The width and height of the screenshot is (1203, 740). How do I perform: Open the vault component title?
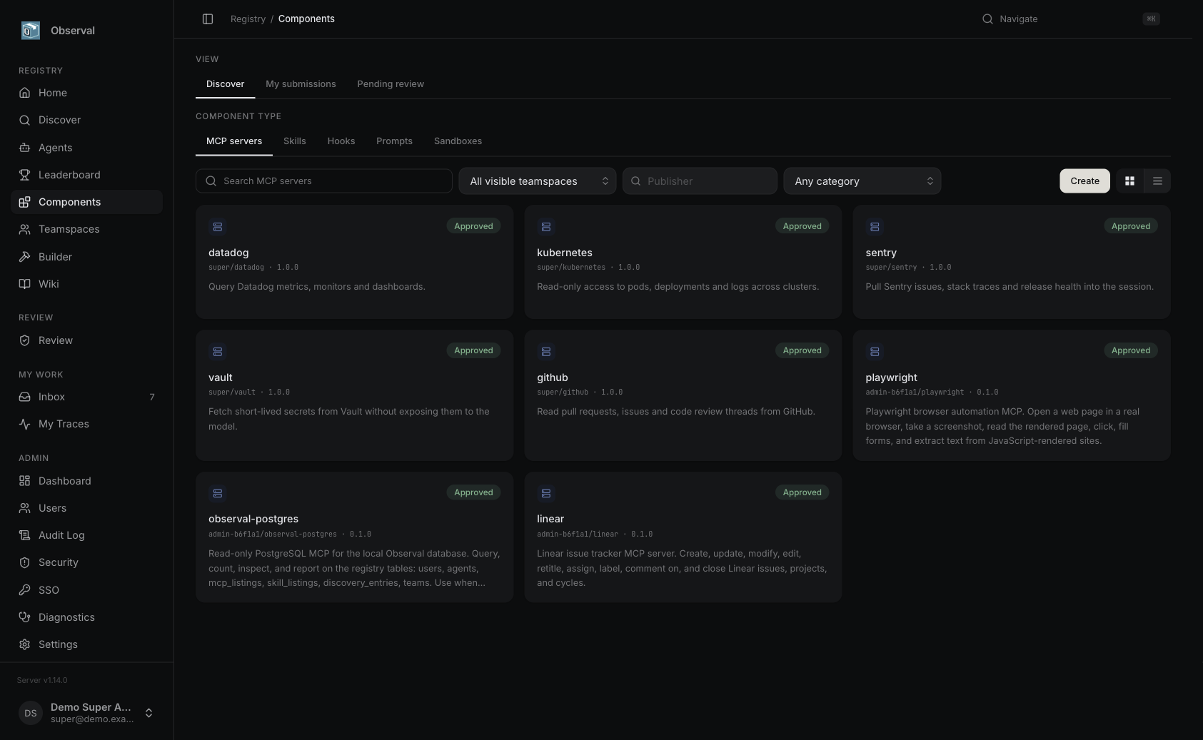pos(221,377)
